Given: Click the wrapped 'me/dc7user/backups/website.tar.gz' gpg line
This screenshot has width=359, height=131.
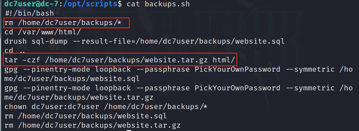Looking at the screenshot, I should pos(79,98).
